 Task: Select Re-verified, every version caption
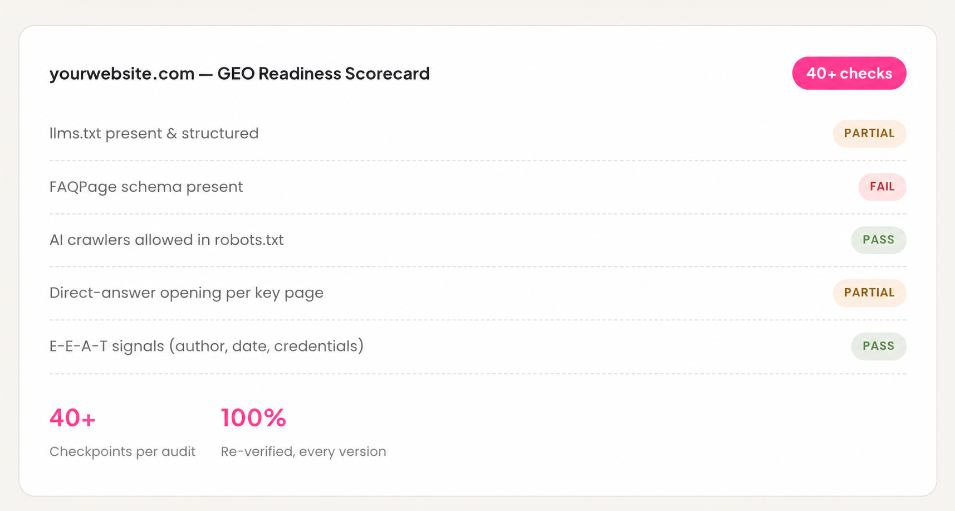click(x=303, y=451)
